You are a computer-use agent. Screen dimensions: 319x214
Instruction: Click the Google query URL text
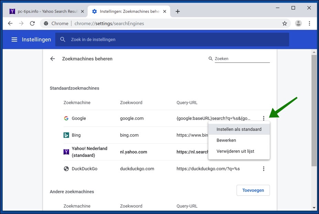tap(213, 118)
